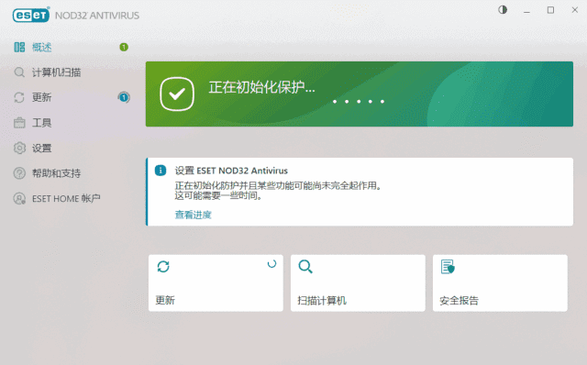Click the loading spinner in the 更新 tile

271,264
